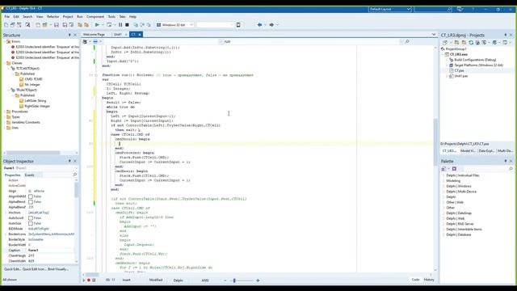Expand the Anchors property
The image size is (517, 291).
(x=6, y=213)
